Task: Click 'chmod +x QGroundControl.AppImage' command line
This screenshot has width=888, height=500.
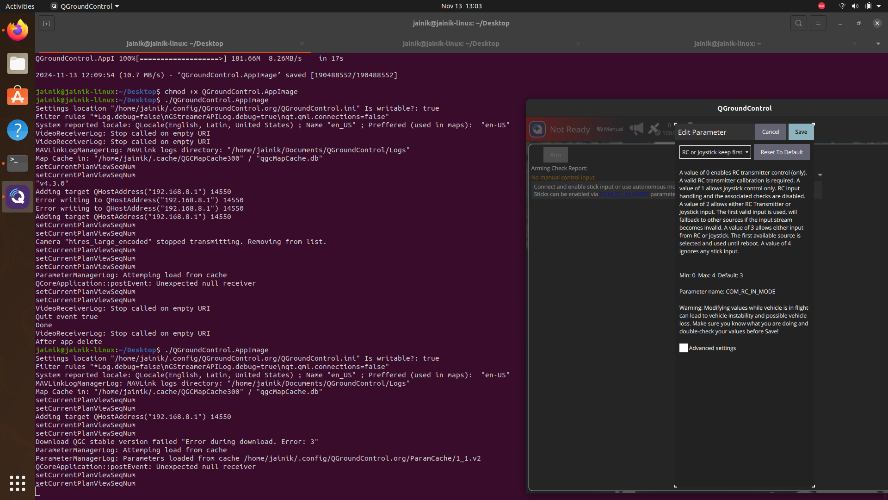Action: 231,92
